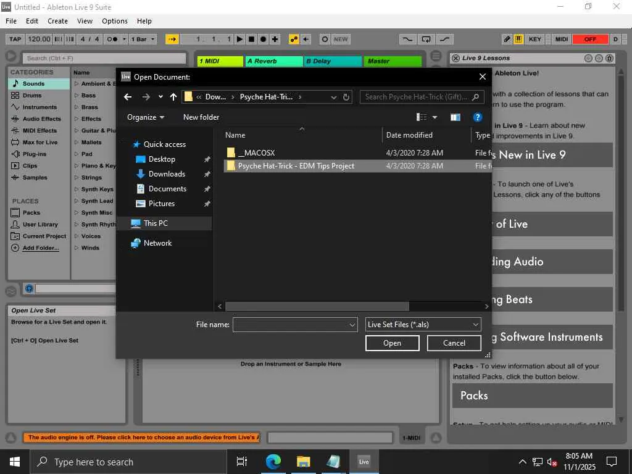The width and height of the screenshot is (632, 474).
Task: Select the Instruments category
Action: [39, 107]
